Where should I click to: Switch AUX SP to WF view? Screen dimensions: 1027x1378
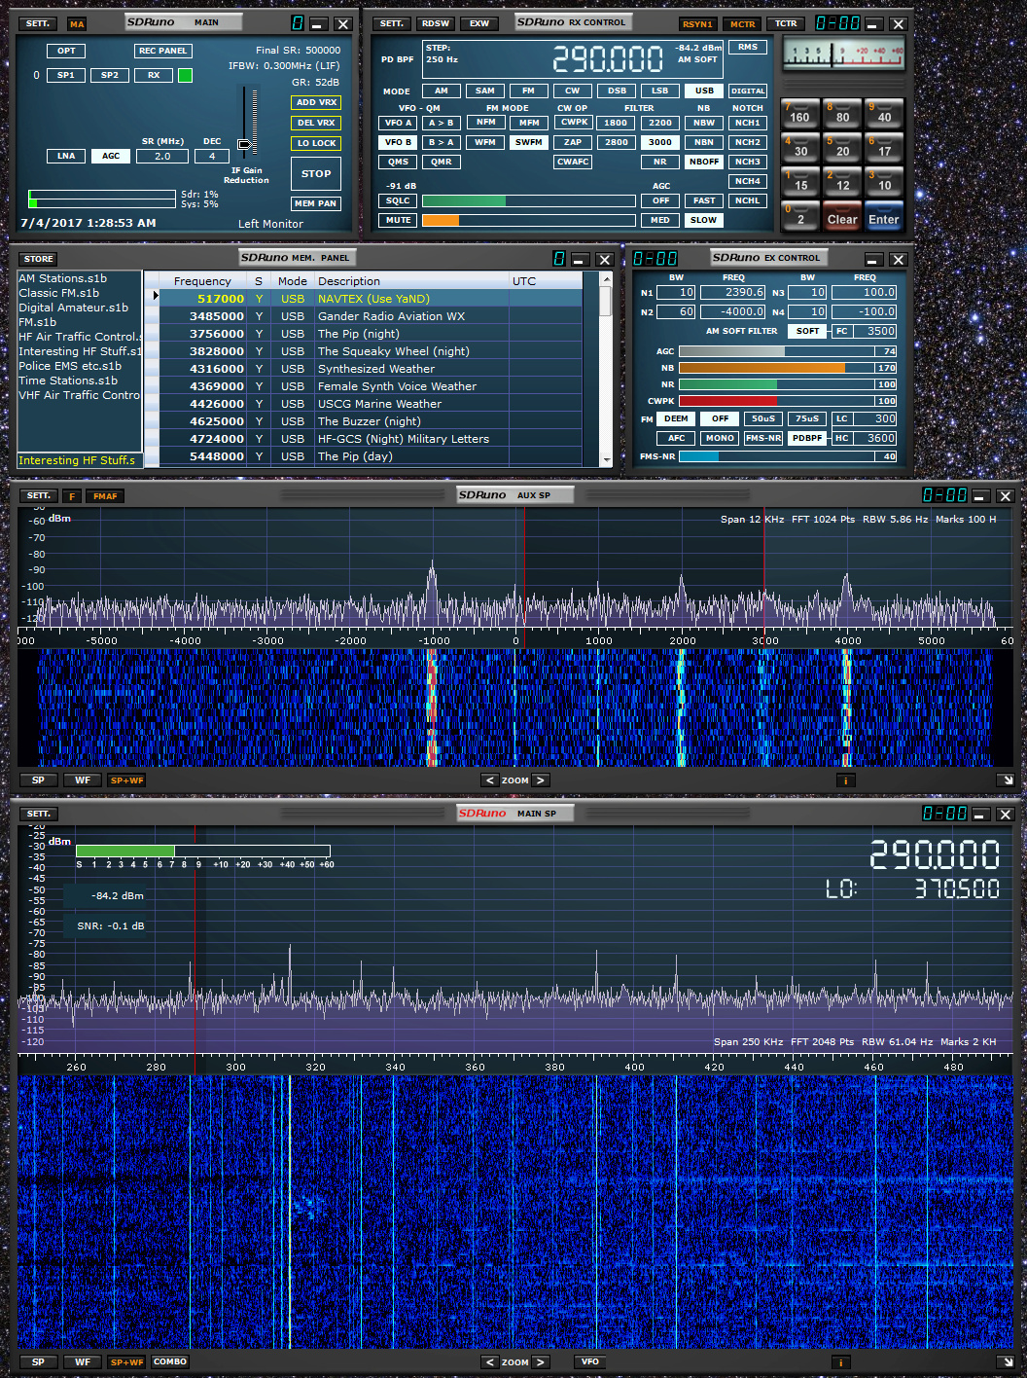83,780
